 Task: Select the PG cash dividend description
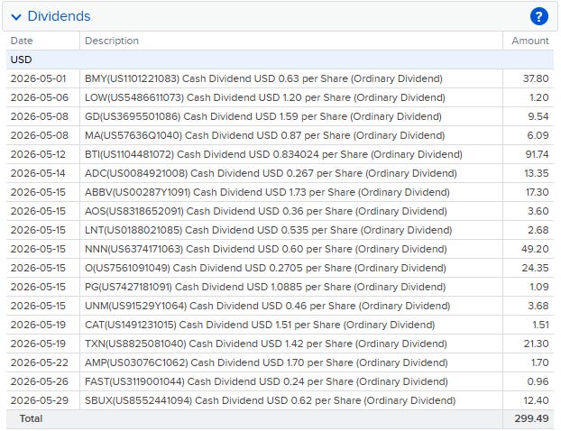pyautogui.click(x=265, y=288)
